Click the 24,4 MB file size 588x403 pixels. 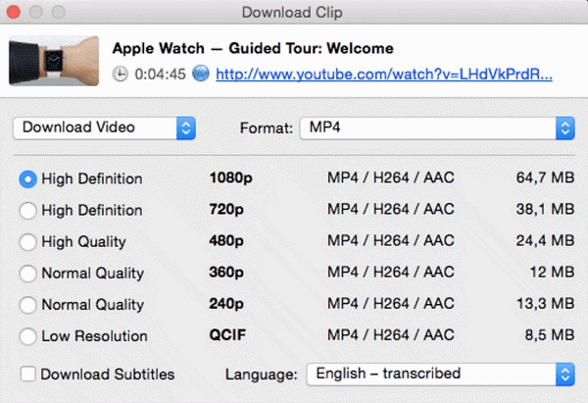545,240
